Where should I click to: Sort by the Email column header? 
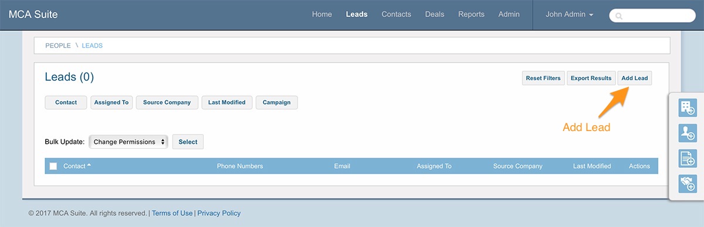click(342, 166)
